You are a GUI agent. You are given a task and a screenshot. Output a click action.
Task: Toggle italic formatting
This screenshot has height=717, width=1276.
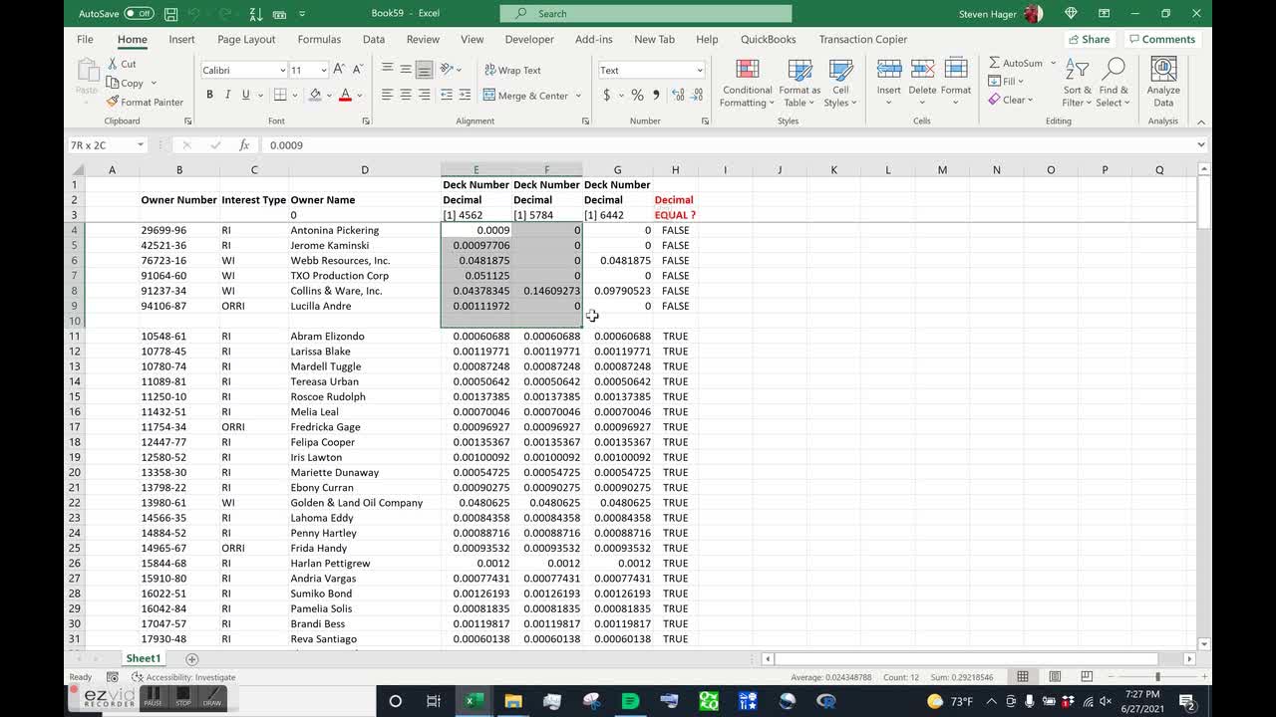click(x=227, y=95)
